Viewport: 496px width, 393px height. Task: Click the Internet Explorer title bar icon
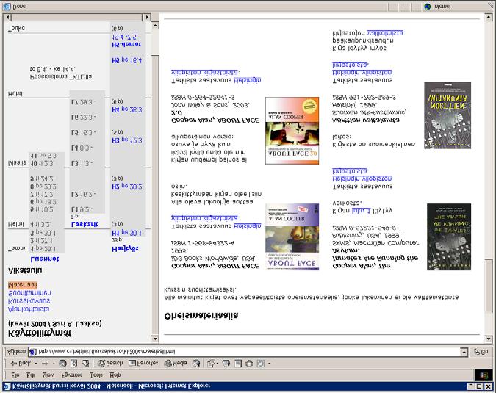pyautogui.click(x=7, y=386)
